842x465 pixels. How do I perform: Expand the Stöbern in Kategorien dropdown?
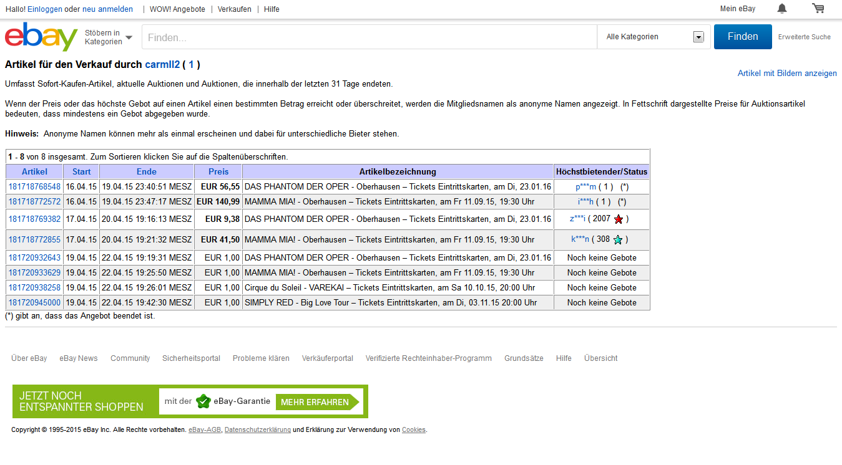click(x=109, y=37)
